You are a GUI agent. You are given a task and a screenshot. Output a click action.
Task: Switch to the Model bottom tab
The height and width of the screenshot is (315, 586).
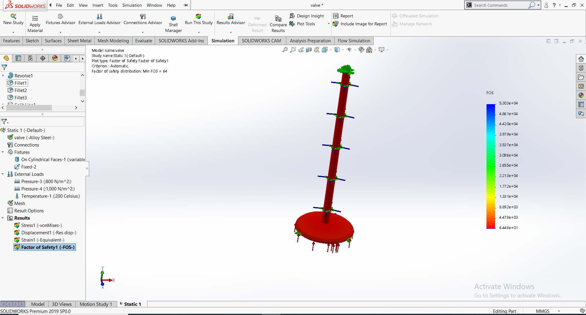coord(38,304)
